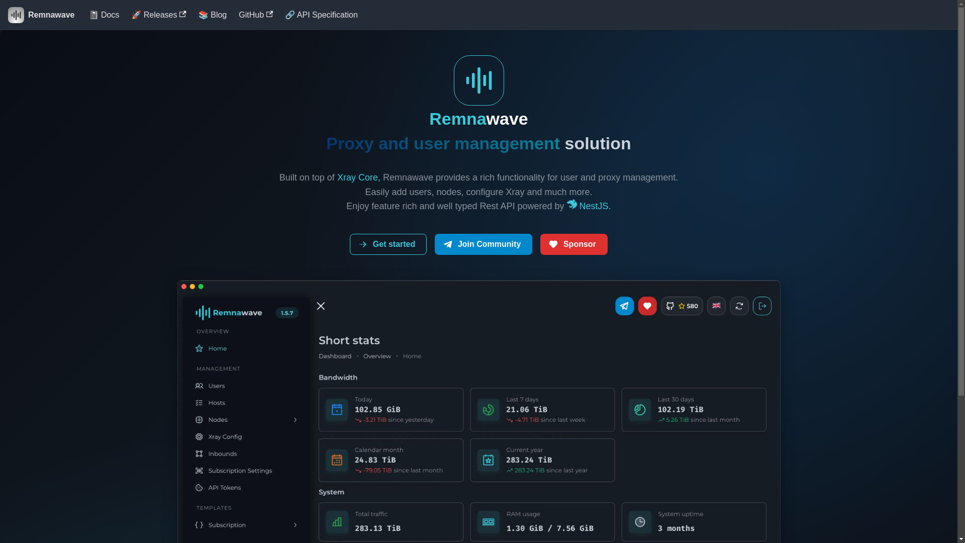The height and width of the screenshot is (543, 965).
Task: Click the Join Community button
Action: (x=483, y=244)
